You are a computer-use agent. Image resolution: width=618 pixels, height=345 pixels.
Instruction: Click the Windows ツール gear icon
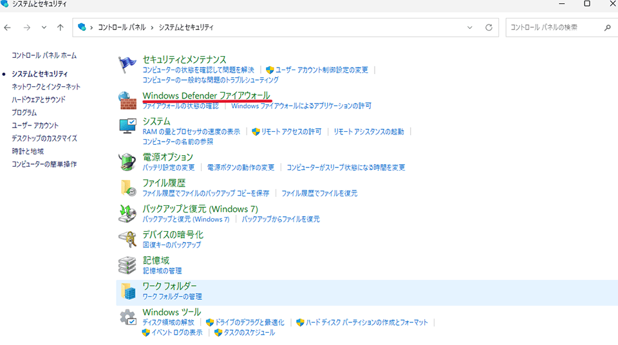click(128, 317)
